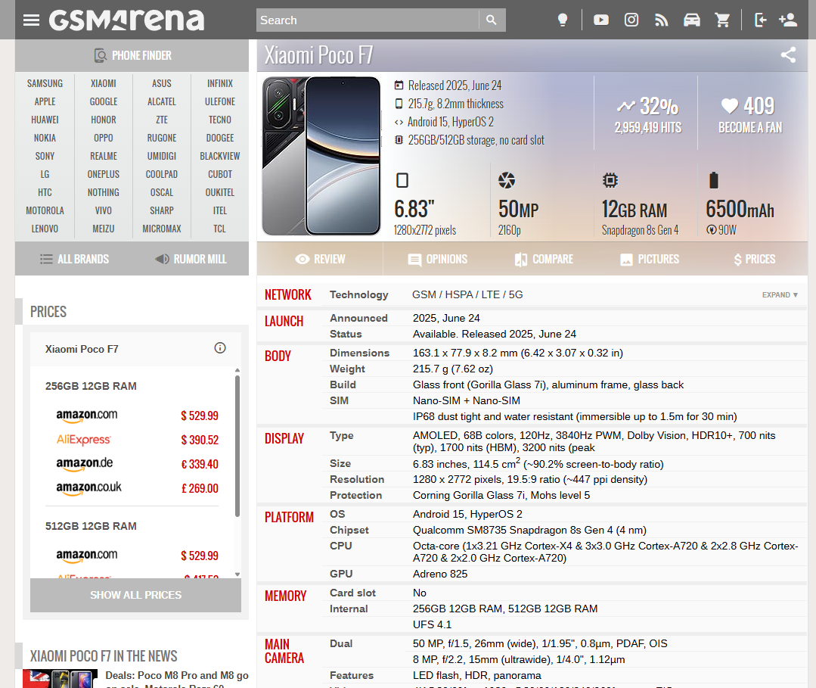Share this phone via the share icon

coord(788,54)
